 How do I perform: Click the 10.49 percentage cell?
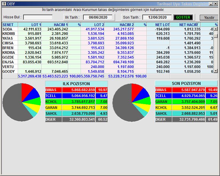pos(212,90)
